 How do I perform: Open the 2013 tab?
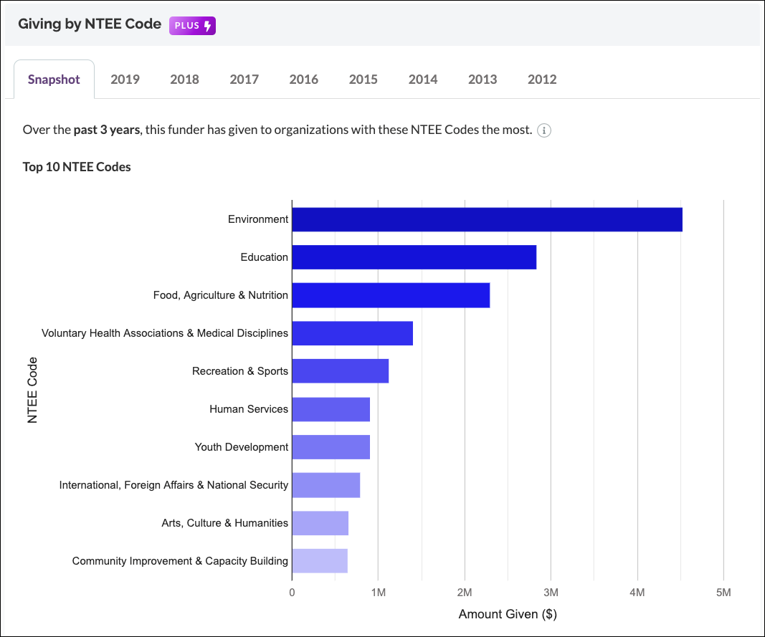click(483, 80)
